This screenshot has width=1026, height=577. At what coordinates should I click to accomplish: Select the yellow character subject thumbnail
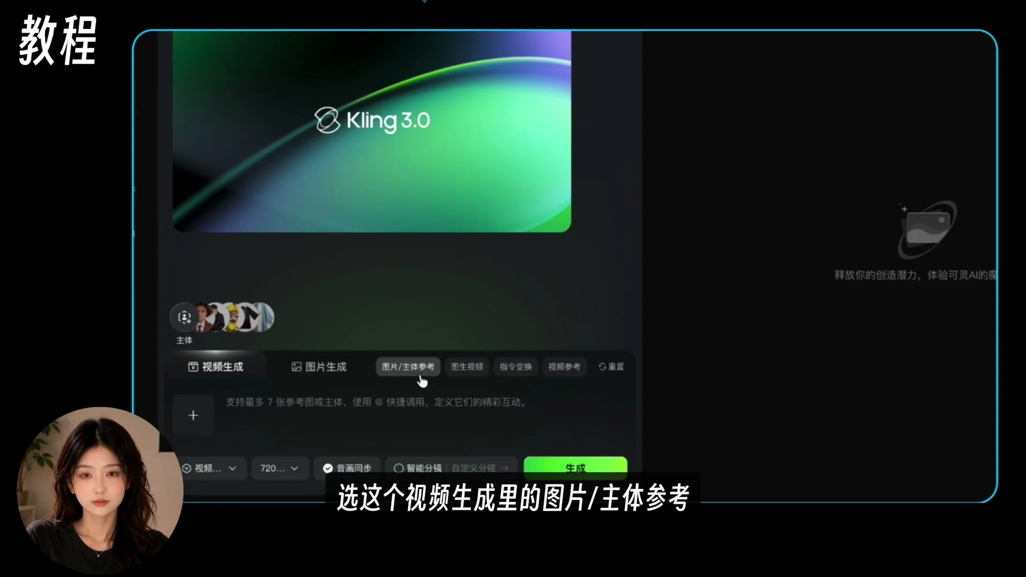[232, 317]
